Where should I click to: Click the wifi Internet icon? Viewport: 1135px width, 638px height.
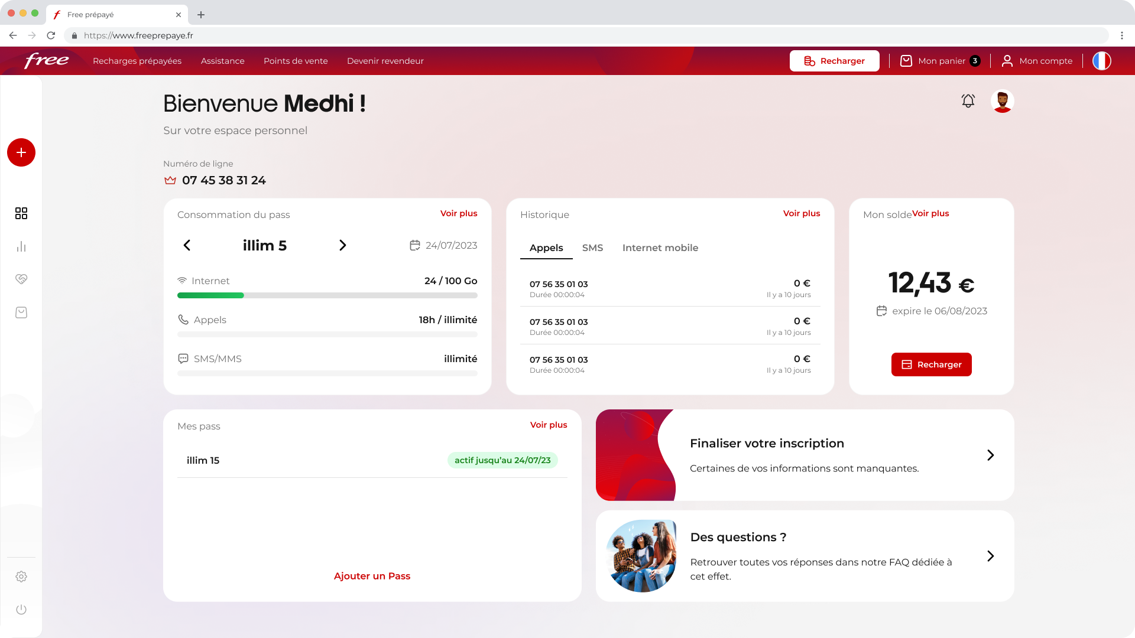click(x=182, y=281)
